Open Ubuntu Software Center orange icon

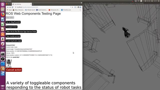tap(3, 34)
